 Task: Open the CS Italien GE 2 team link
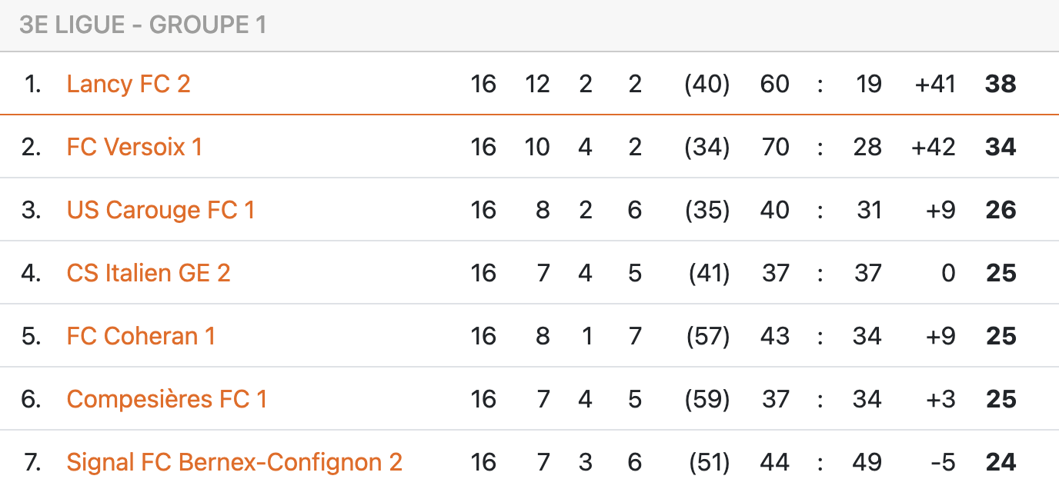pyautogui.click(x=149, y=273)
